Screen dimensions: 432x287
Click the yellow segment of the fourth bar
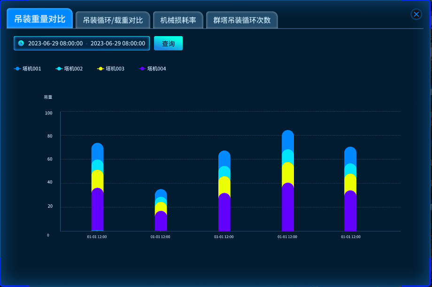[288, 174]
